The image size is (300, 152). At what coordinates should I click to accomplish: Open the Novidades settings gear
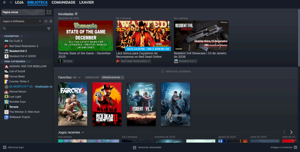76,14
